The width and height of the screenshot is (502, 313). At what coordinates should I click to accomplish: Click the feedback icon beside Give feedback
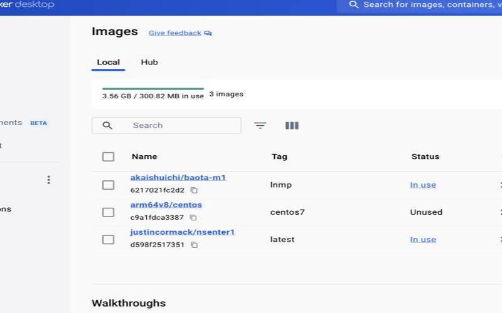208,33
